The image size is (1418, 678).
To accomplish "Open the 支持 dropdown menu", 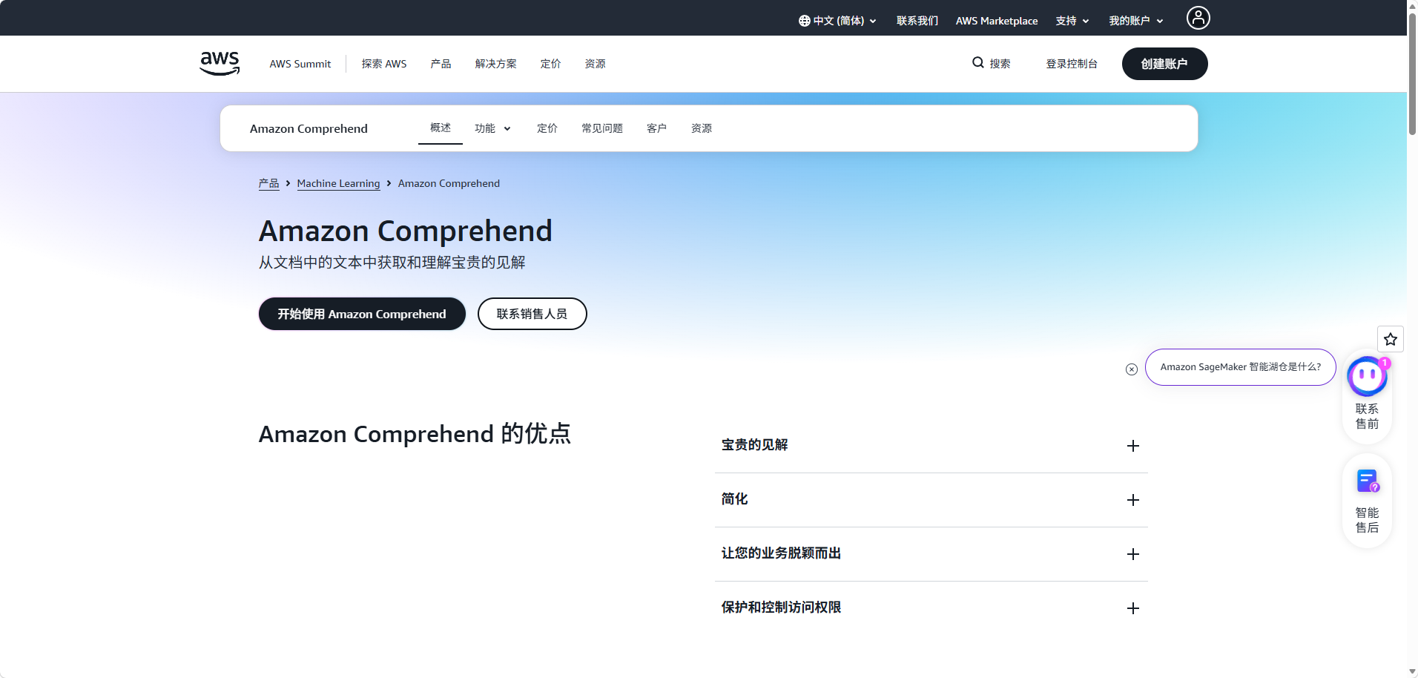I will coord(1072,21).
